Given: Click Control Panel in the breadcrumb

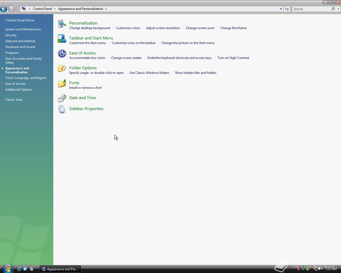Looking at the screenshot, I should [42, 9].
